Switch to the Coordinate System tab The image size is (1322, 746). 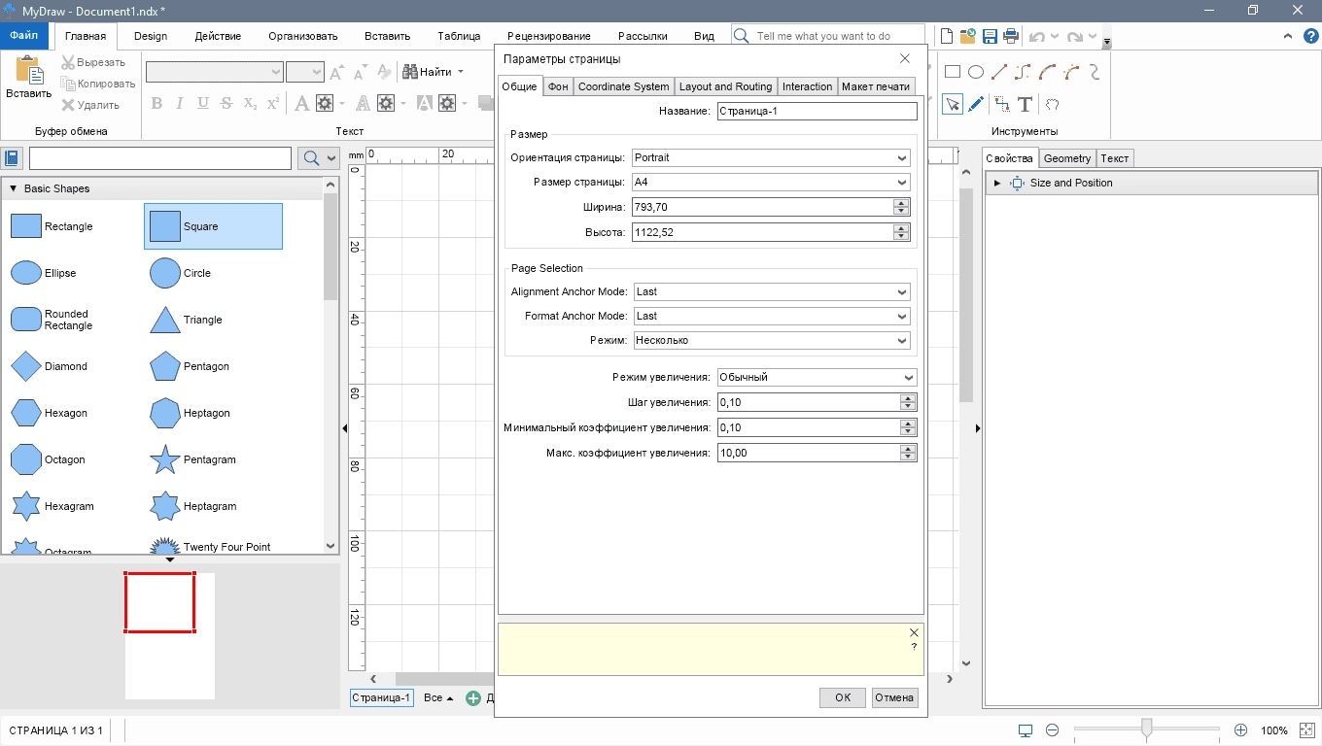[x=623, y=86]
